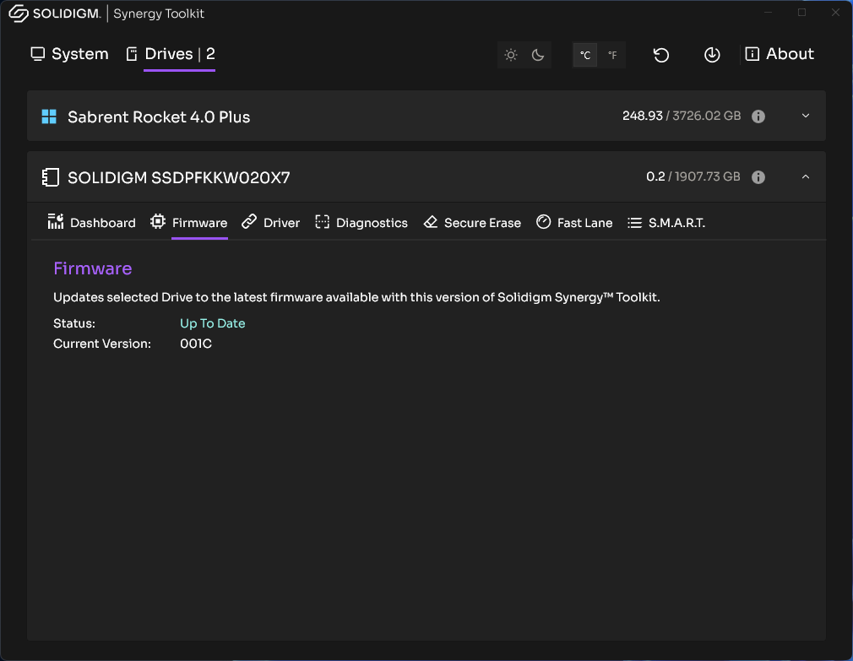Image resolution: width=853 pixels, height=661 pixels.
Task: Click the refresh icon in top toolbar
Action: pyautogui.click(x=661, y=55)
